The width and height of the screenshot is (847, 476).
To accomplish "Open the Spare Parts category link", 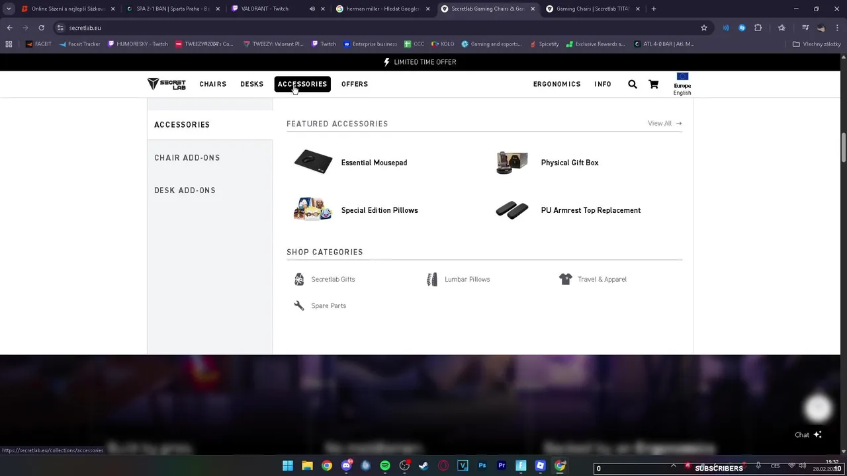I will pyautogui.click(x=329, y=306).
